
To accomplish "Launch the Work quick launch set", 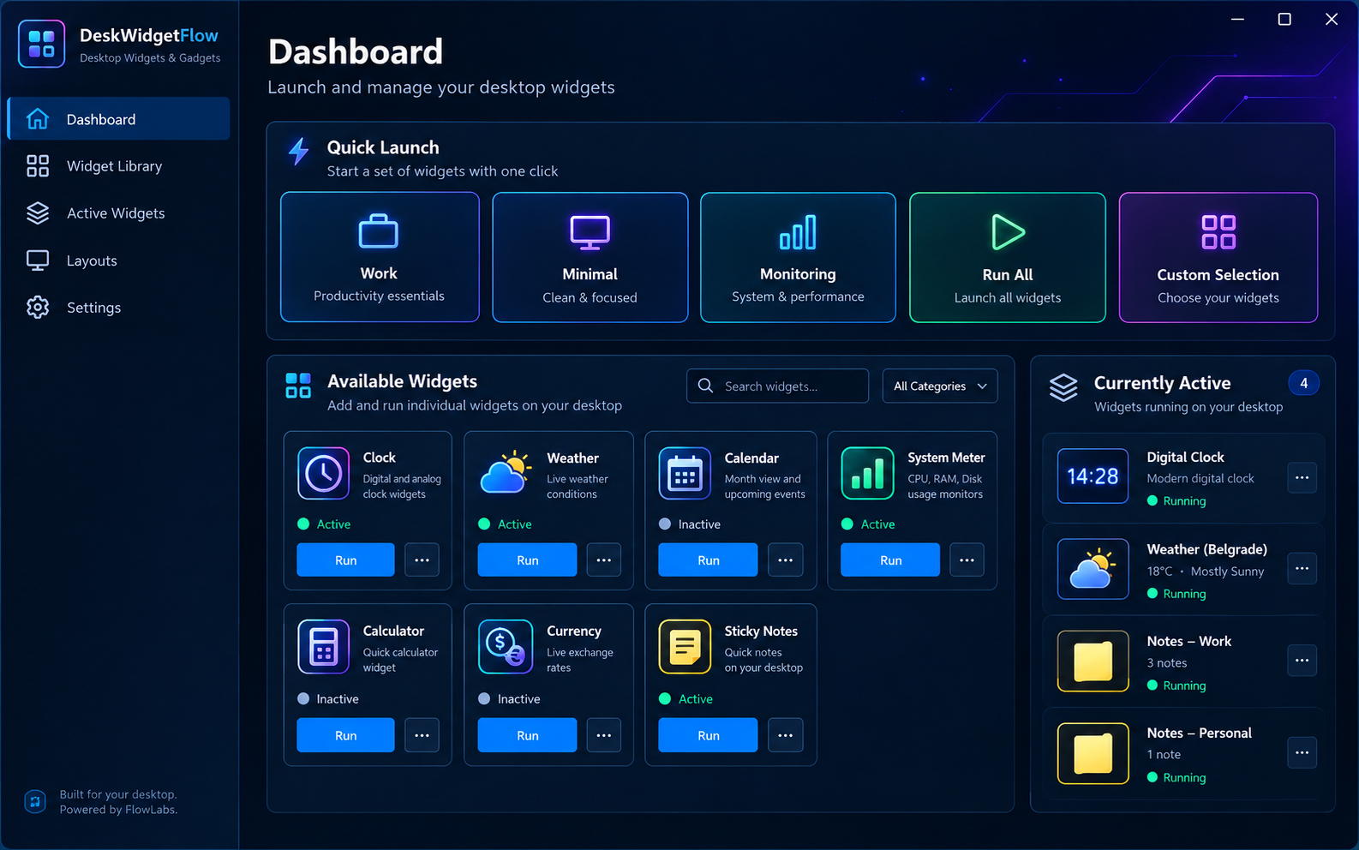I will tap(380, 257).
